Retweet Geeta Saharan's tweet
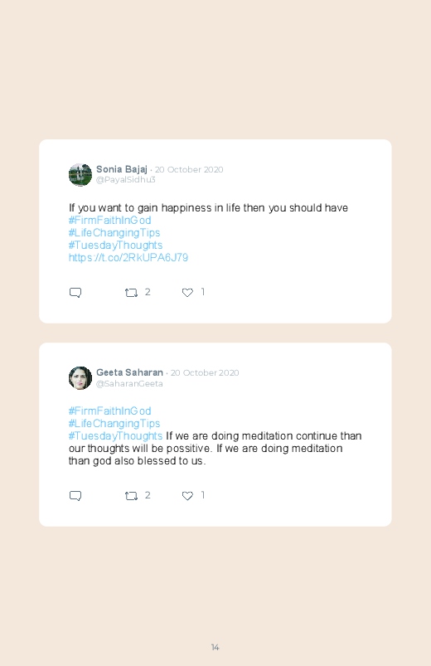 coord(131,496)
